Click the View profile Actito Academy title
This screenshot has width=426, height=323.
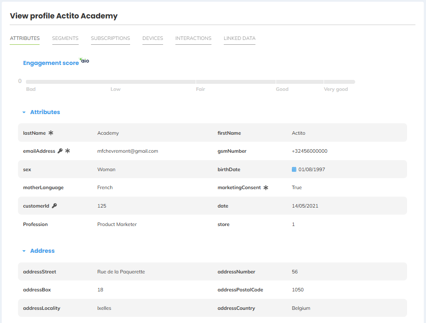click(64, 16)
